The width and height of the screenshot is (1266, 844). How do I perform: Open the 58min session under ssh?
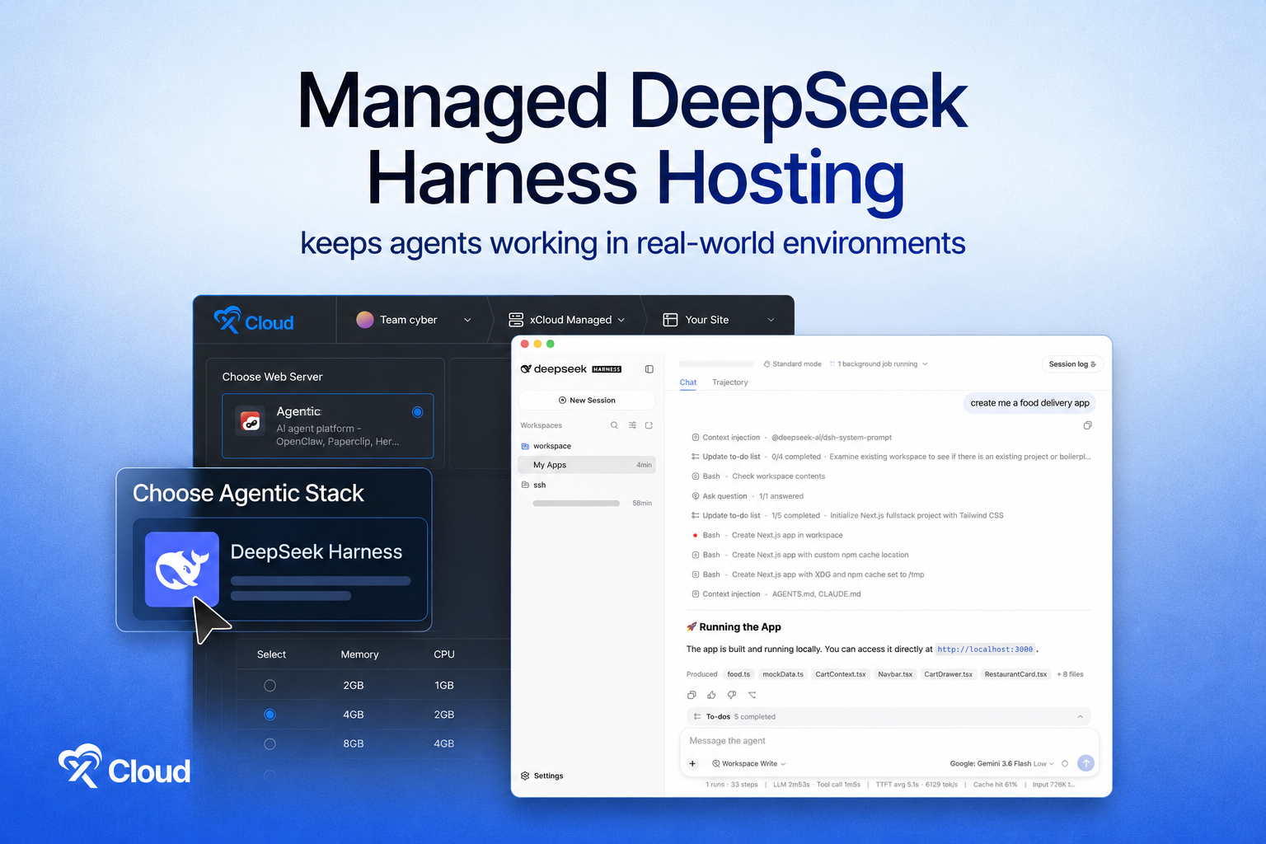587,503
